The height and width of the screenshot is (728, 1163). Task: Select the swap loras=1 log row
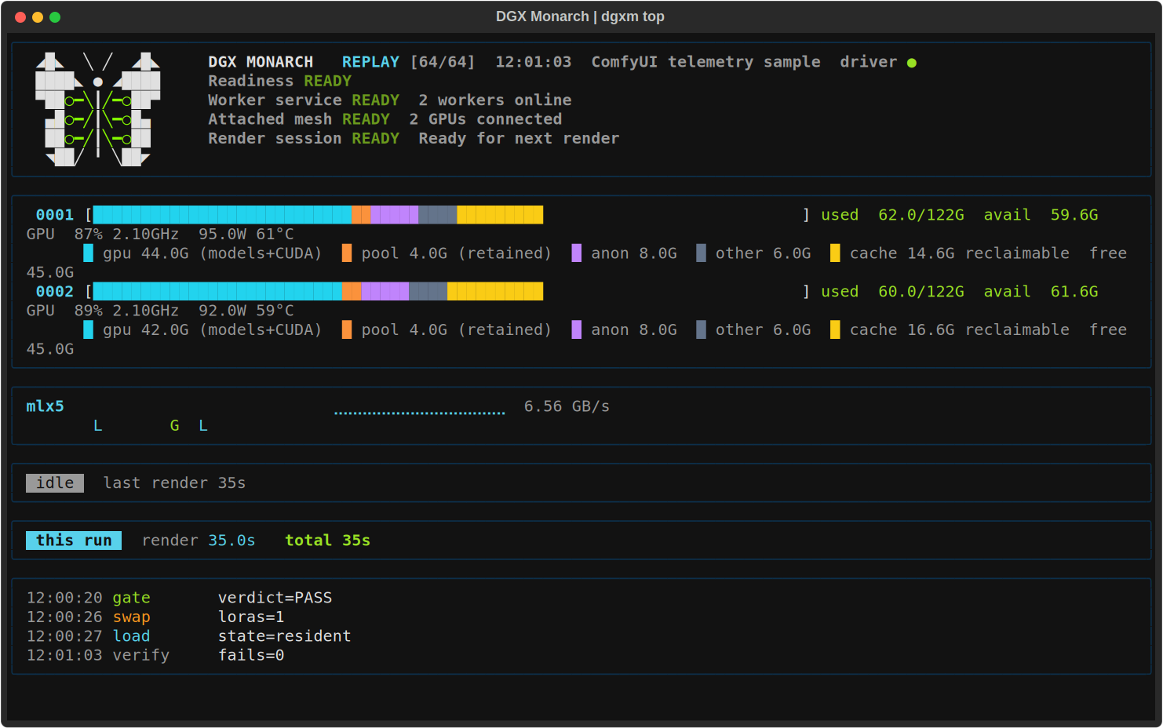(x=155, y=617)
